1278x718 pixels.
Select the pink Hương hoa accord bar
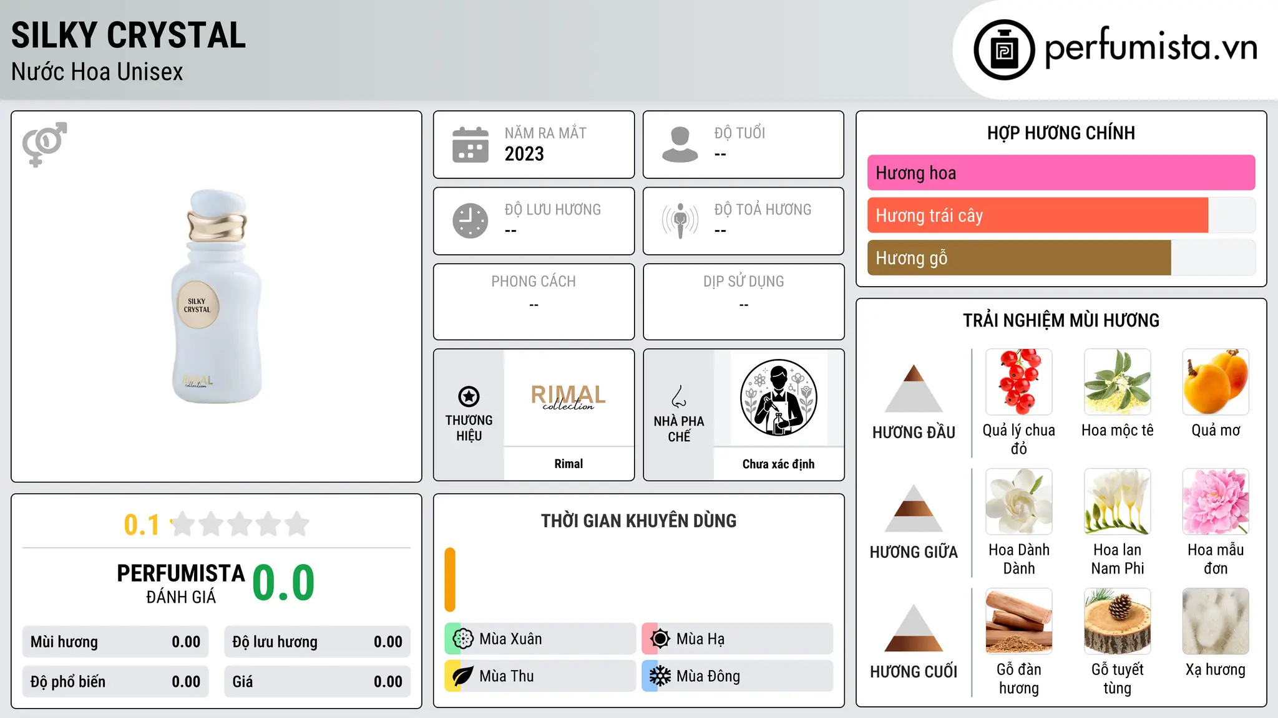point(1061,173)
